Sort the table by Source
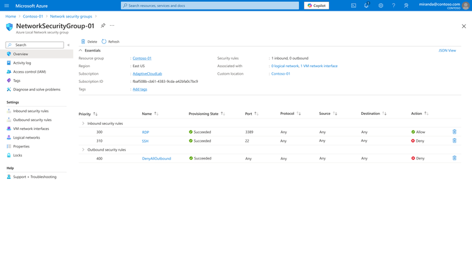 [x=328, y=114]
